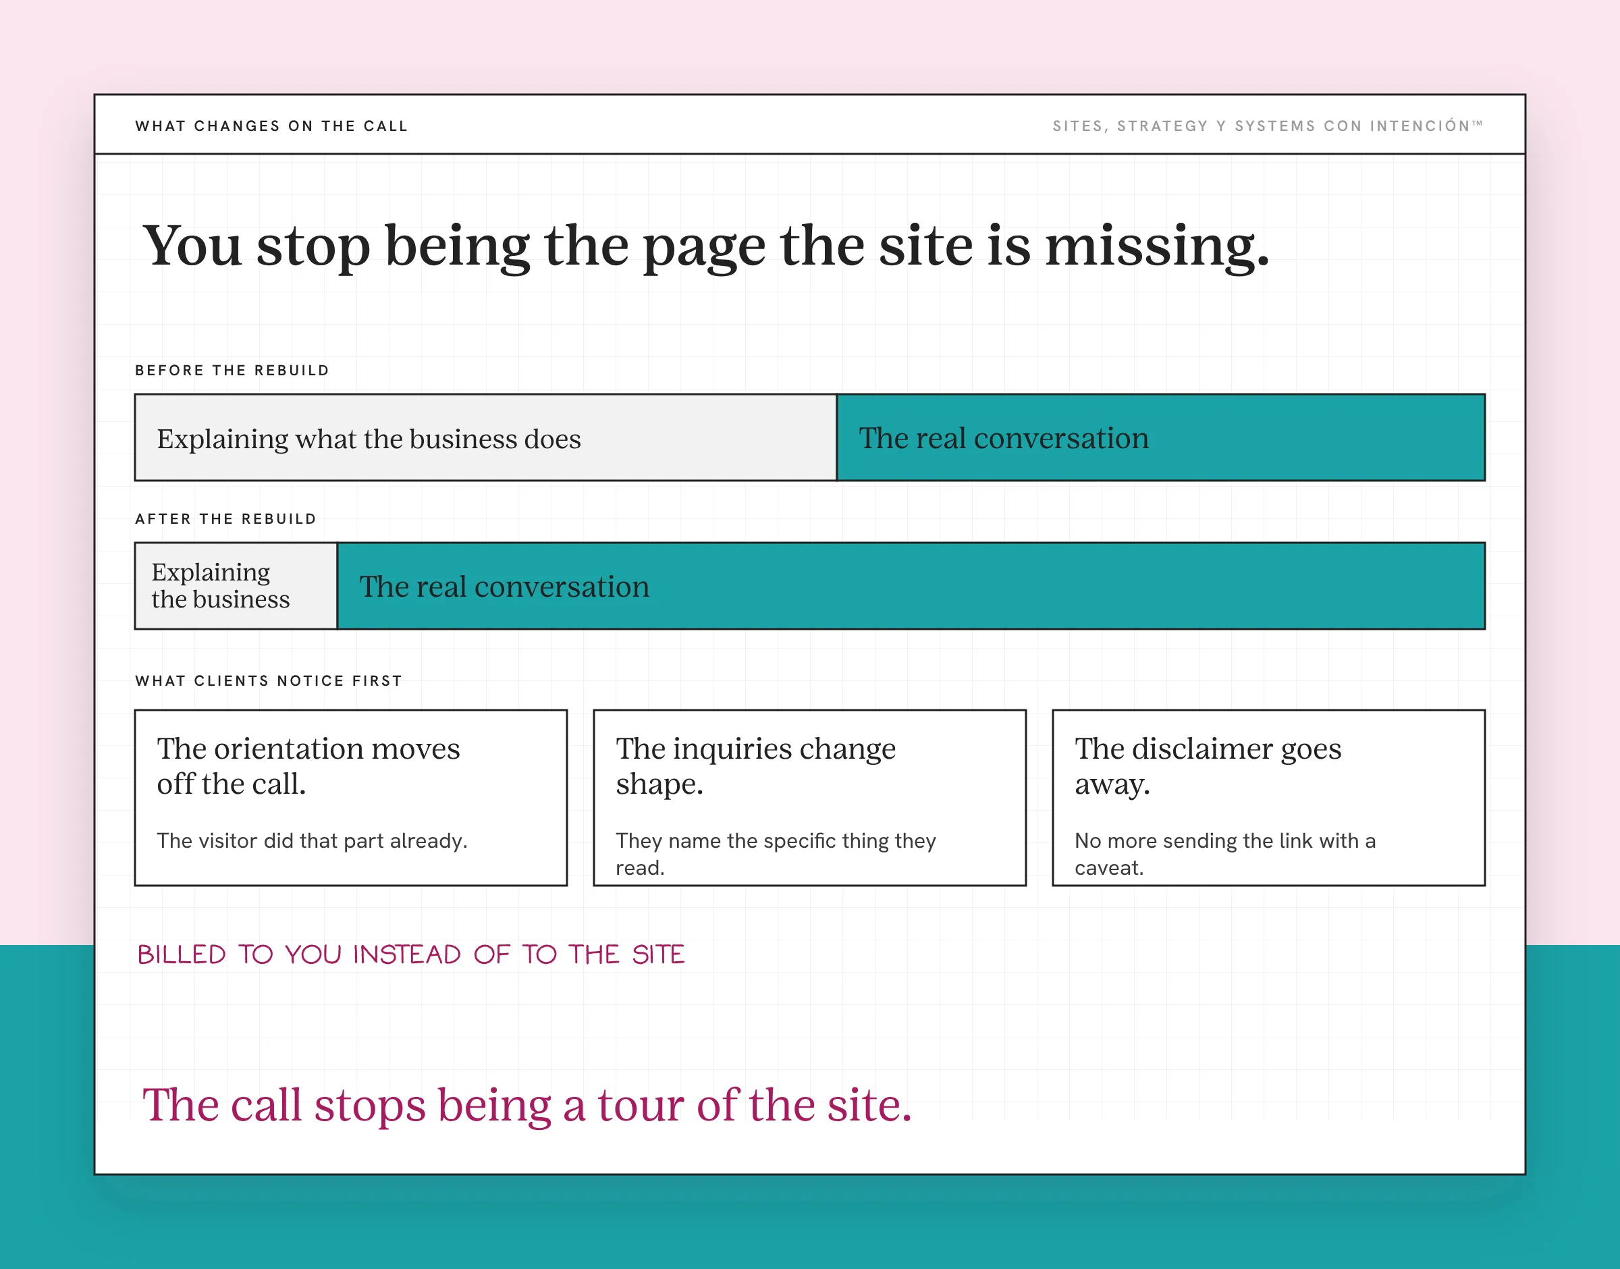Image resolution: width=1620 pixels, height=1269 pixels.
Task: Click the text 'They name the specific thing they read.'
Action: pos(776,855)
